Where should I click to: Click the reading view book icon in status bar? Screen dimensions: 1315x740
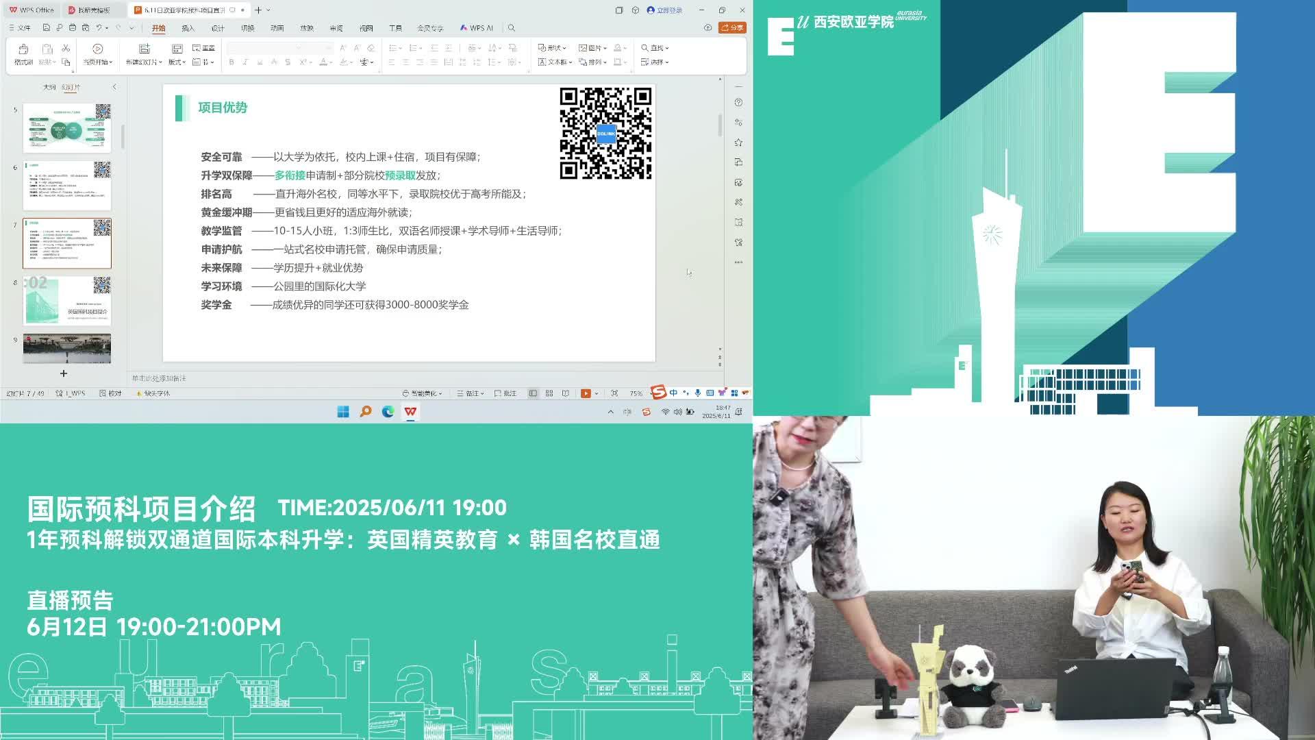tap(565, 393)
